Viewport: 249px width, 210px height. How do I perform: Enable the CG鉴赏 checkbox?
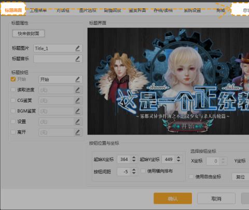tap(13, 100)
